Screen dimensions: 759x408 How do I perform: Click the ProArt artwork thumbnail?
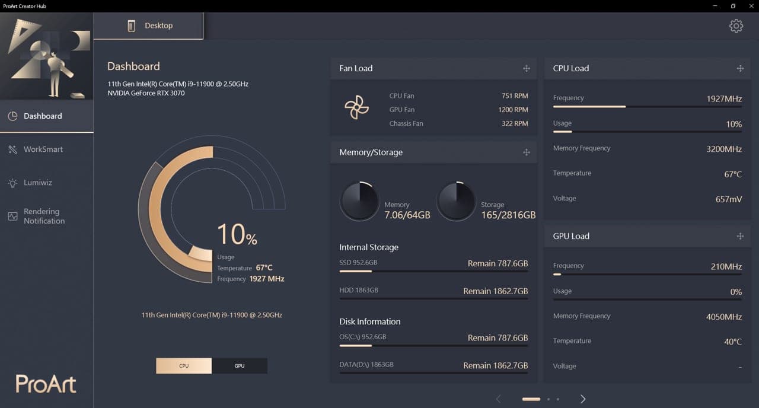click(47, 56)
